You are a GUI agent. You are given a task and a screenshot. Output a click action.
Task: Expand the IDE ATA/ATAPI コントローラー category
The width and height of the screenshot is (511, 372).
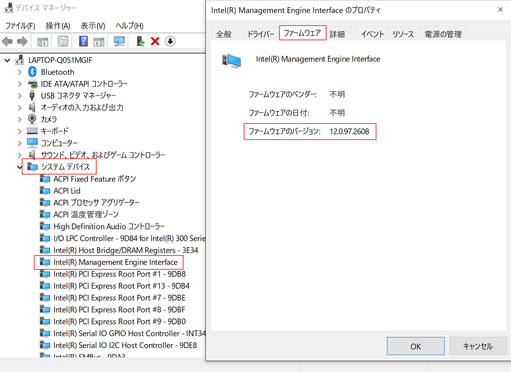point(20,84)
